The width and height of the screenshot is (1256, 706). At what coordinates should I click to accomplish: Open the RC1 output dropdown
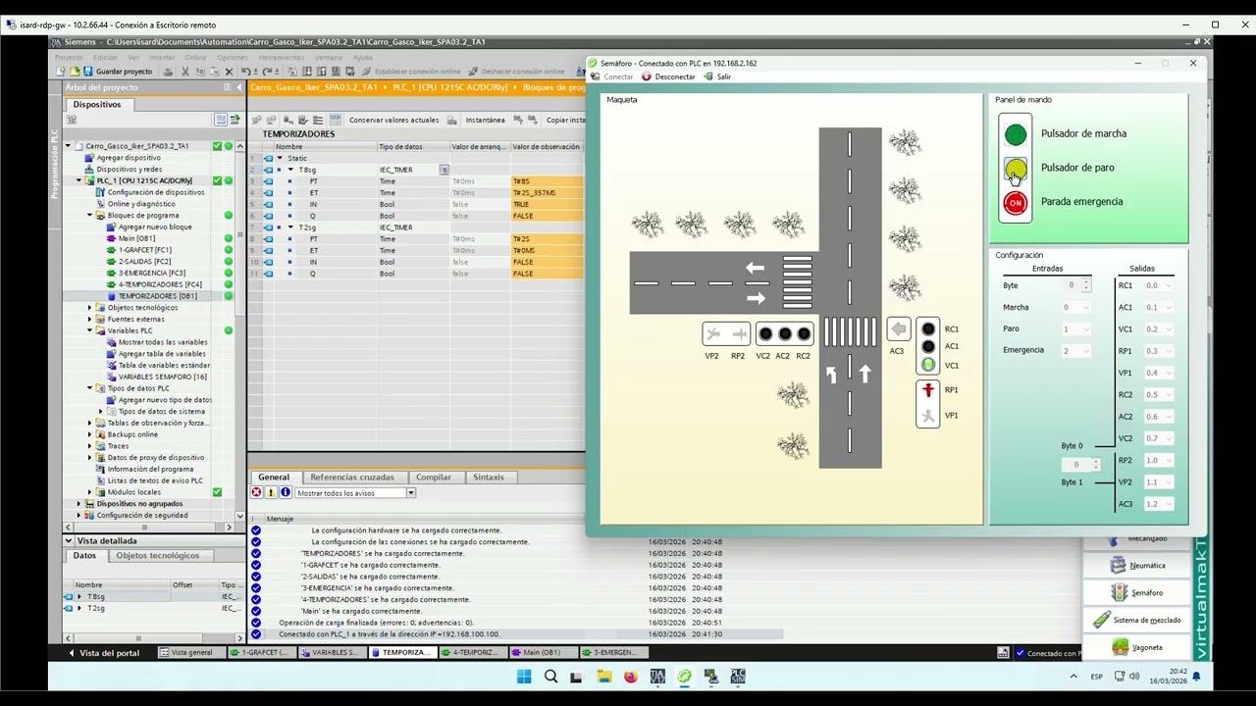click(x=1159, y=286)
